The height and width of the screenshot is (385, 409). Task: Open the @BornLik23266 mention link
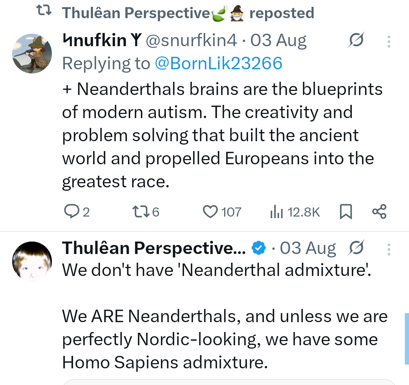219,63
